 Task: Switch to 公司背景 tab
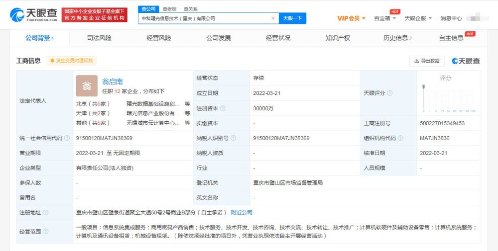click(40, 38)
